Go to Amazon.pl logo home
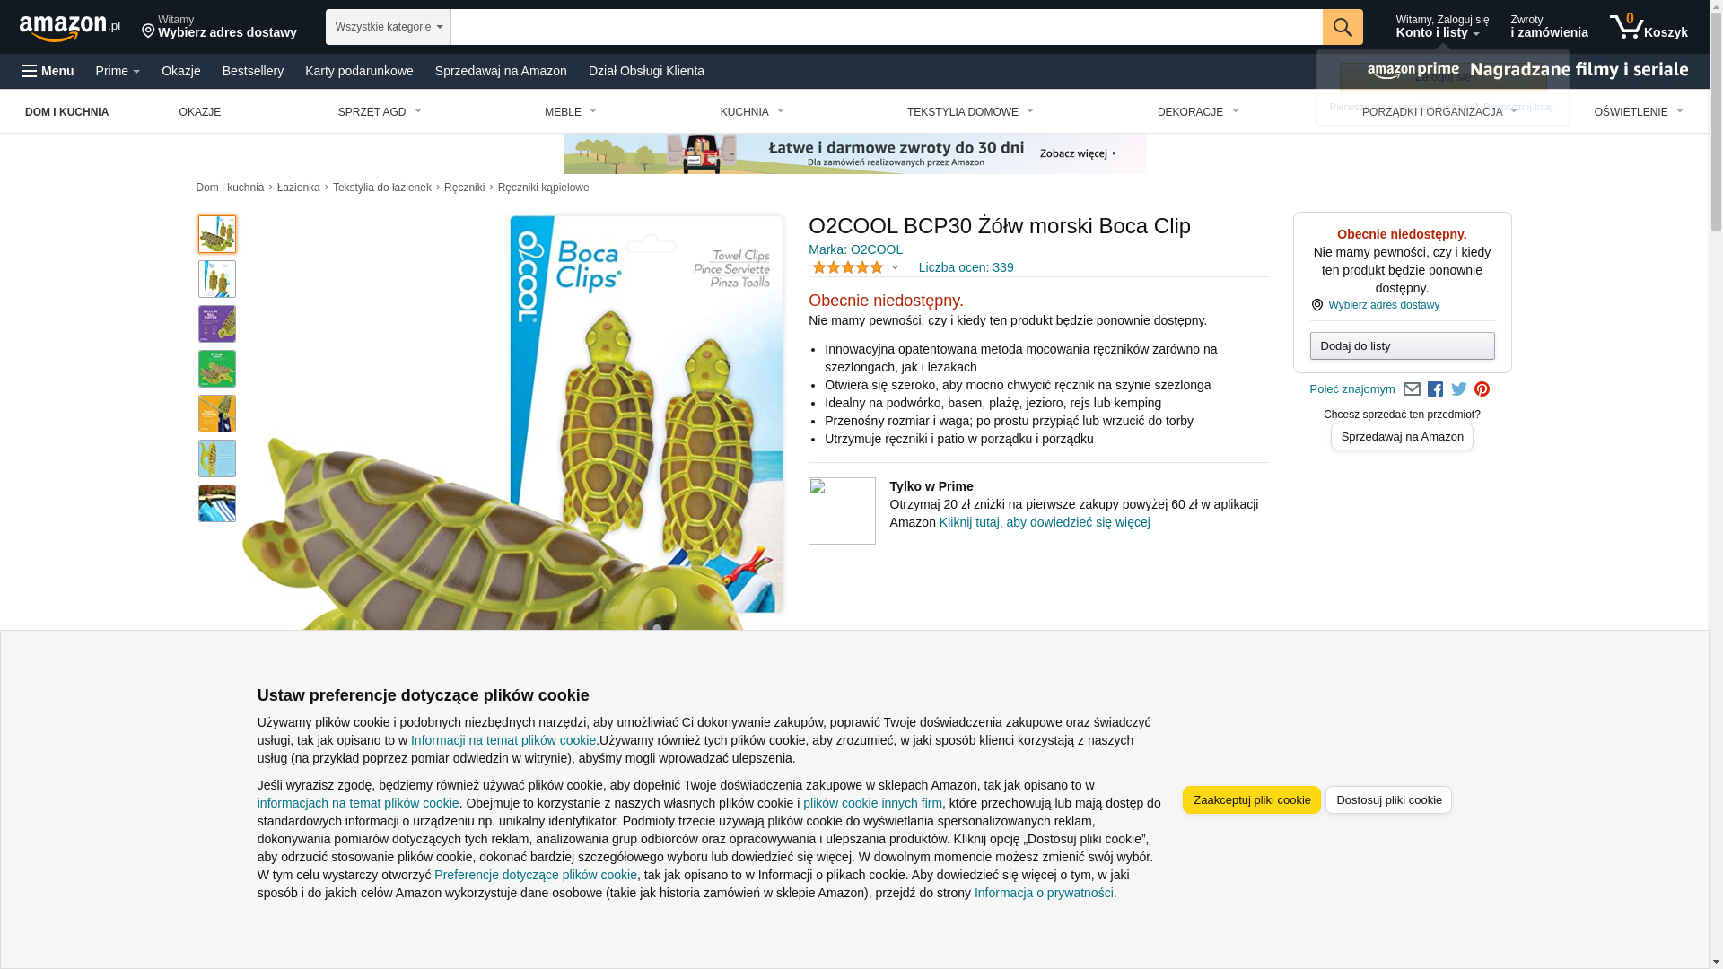This screenshot has width=1723, height=969. click(70, 28)
